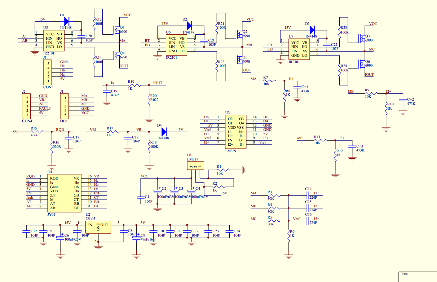
Task: Select capacitor C17 symbol
Action: pyautogui.click(x=69, y=138)
